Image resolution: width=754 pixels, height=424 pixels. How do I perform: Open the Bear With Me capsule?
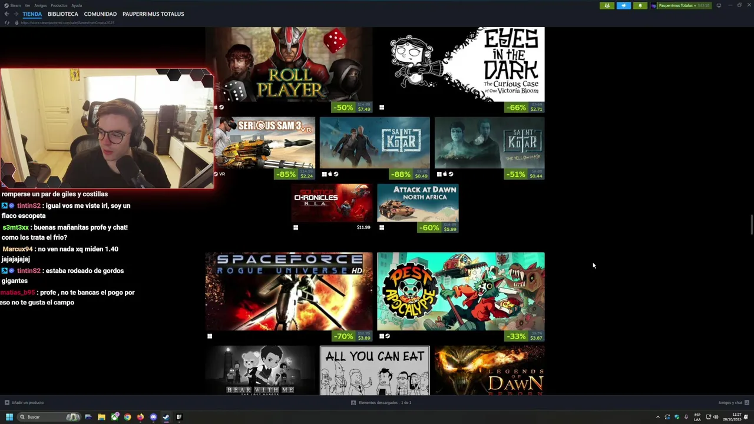coord(260,370)
